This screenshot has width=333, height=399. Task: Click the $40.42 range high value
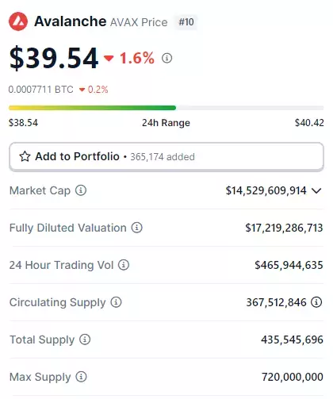coord(309,123)
